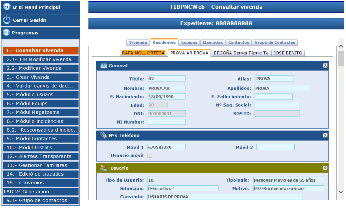Click the Móvil 1 phone number field
Screen dimensions: 346x208
click(166, 147)
